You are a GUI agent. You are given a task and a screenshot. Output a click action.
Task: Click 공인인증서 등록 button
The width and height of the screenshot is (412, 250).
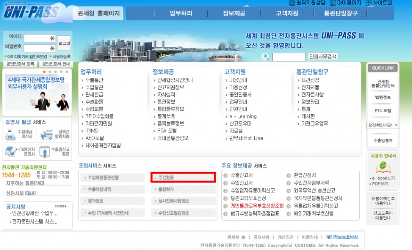pos(20,64)
